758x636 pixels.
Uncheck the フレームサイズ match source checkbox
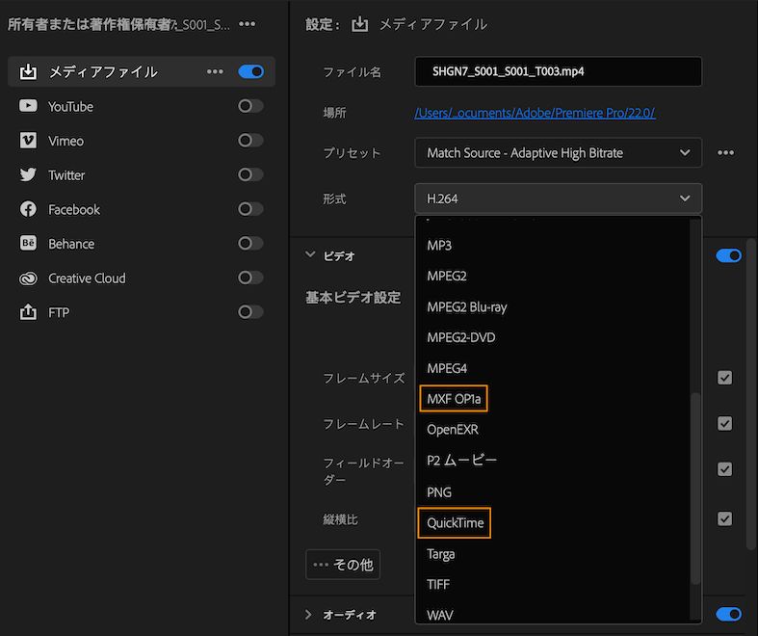point(725,378)
